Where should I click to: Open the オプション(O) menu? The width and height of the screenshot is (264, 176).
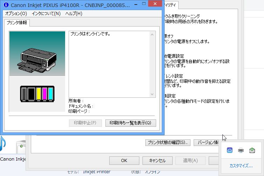pyautogui.click(x=16, y=13)
